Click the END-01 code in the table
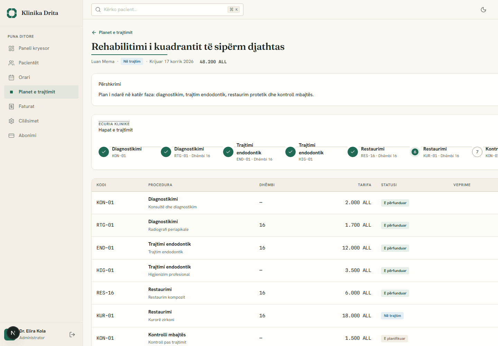The height and width of the screenshot is (346, 498). pyautogui.click(x=105, y=248)
